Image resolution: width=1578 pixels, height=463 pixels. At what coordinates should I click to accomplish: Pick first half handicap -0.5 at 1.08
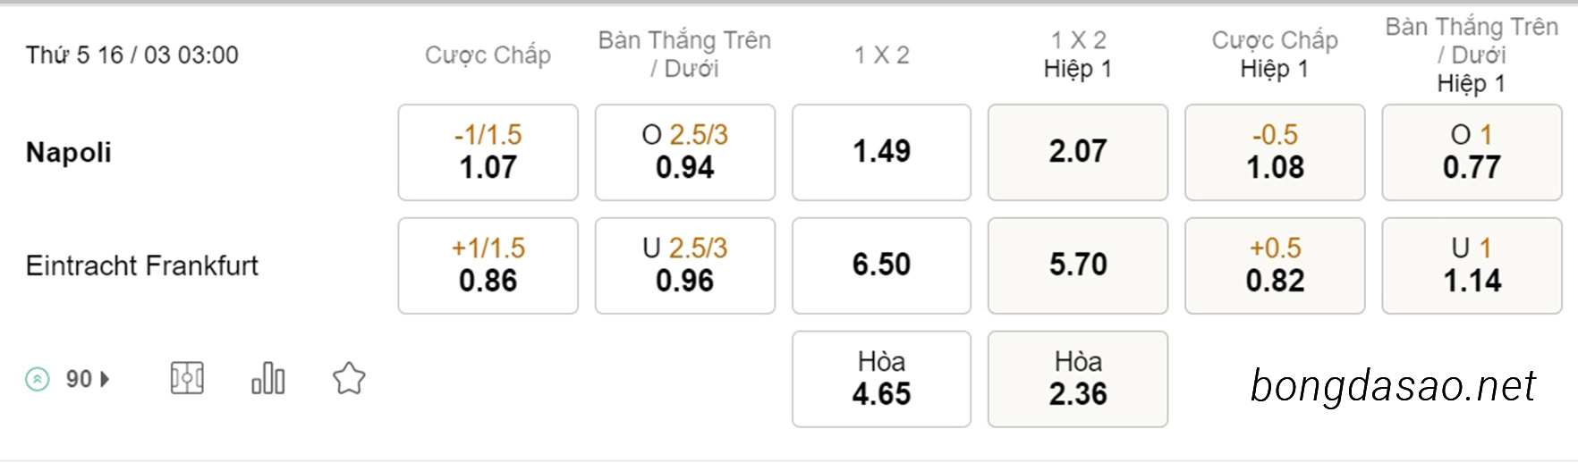1275,152
